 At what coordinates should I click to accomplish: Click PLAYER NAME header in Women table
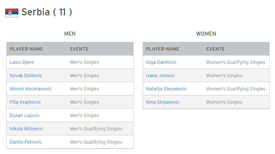coord(163,49)
